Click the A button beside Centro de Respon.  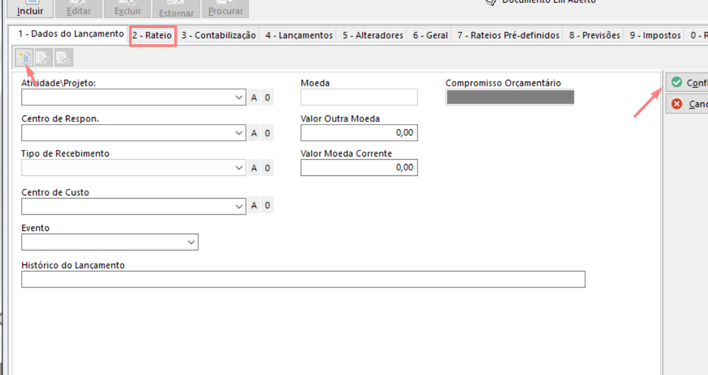click(x=254, y=133)
